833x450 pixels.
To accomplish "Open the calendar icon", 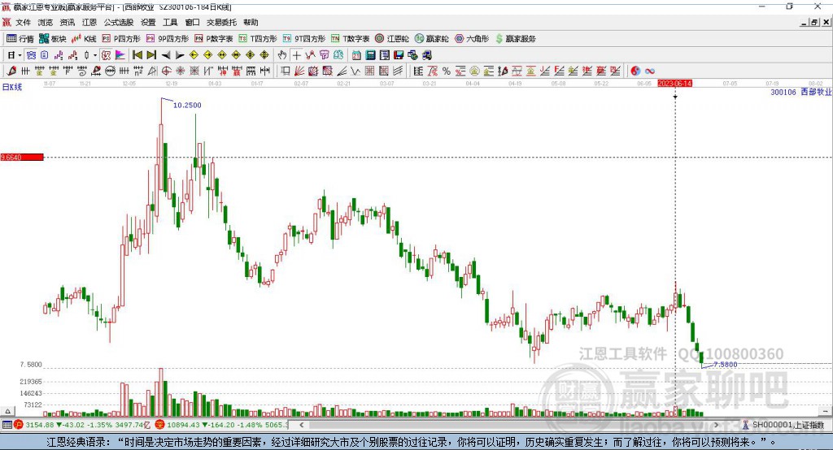I will (x=356, y=55).
